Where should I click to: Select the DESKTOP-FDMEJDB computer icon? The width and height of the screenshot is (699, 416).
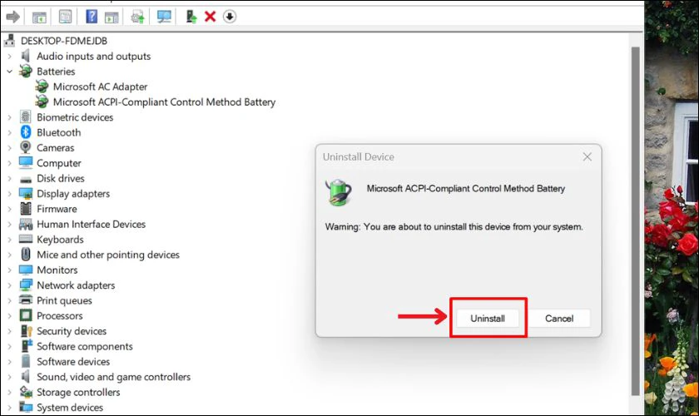coord(9,41)
